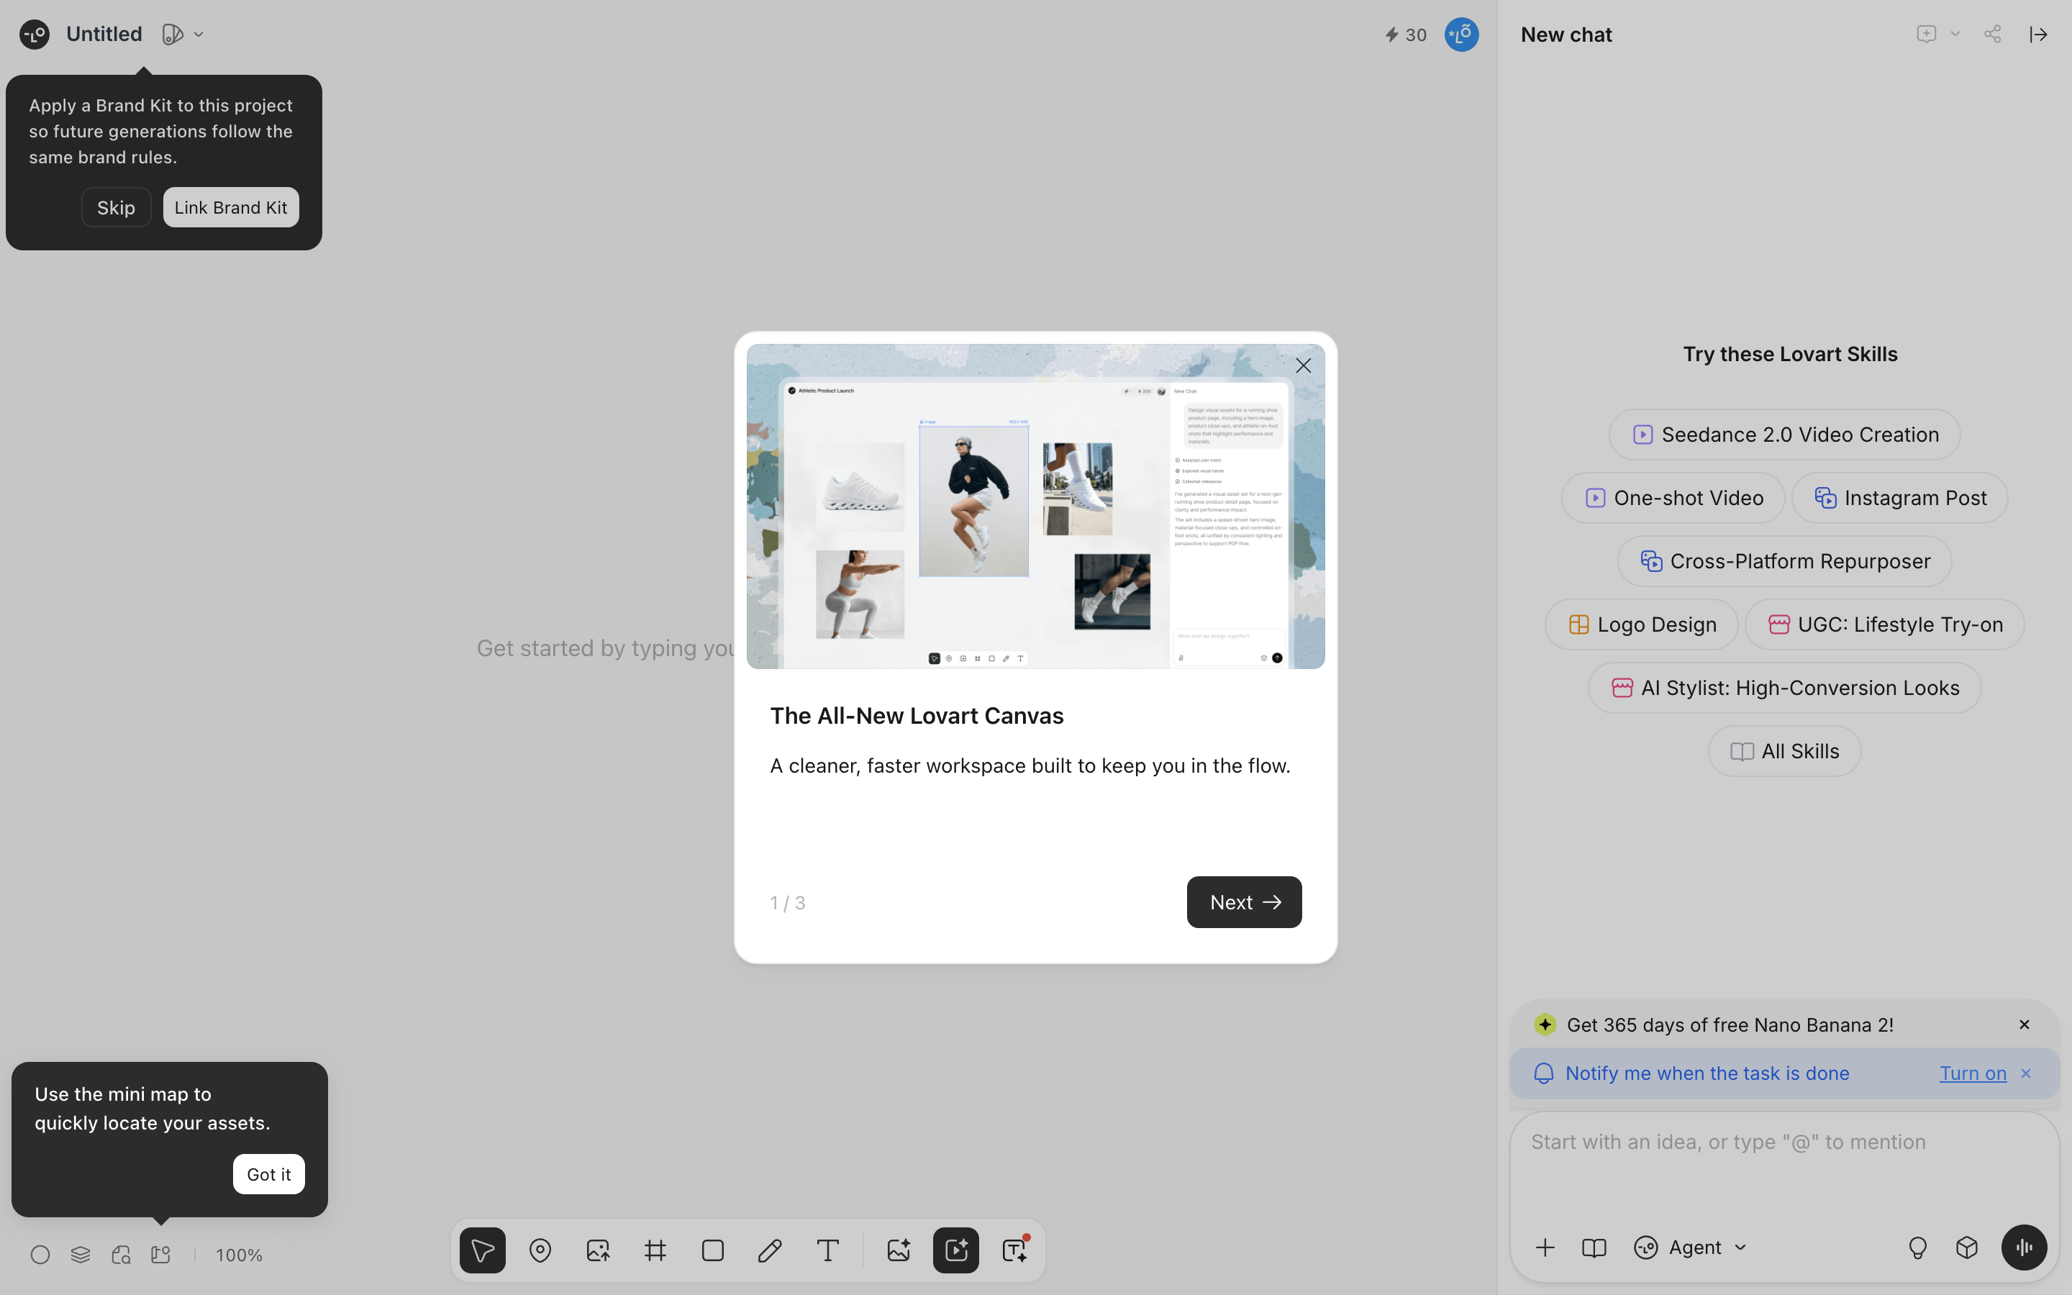2072x1295 pixels.
Task: Dismiss the Nano Banana 2 promo banner
Action: [2024, 1024]
